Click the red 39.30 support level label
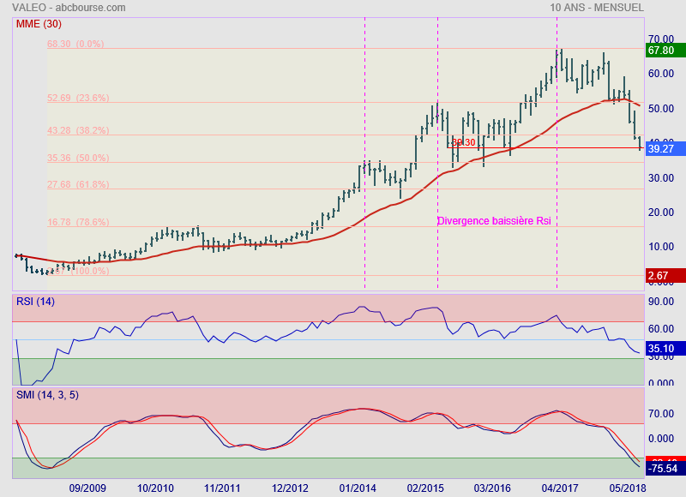The width and height of the screenshot is (686, 497). (464, 142)
